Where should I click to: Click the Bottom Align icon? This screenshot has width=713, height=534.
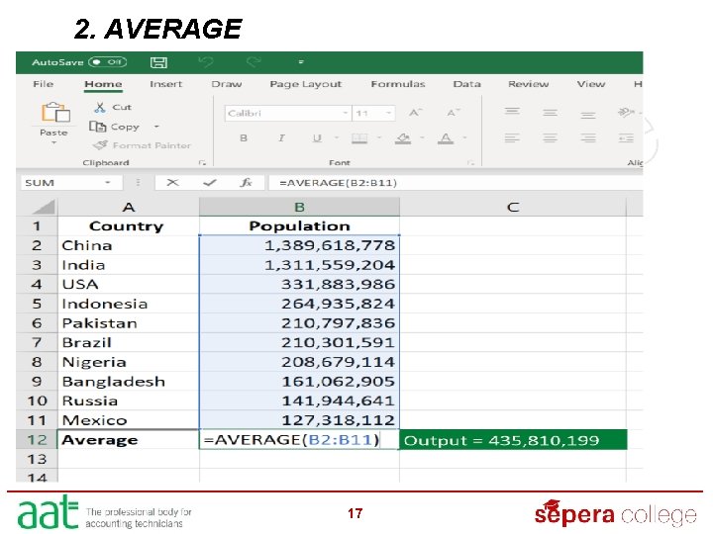point(588,115)
